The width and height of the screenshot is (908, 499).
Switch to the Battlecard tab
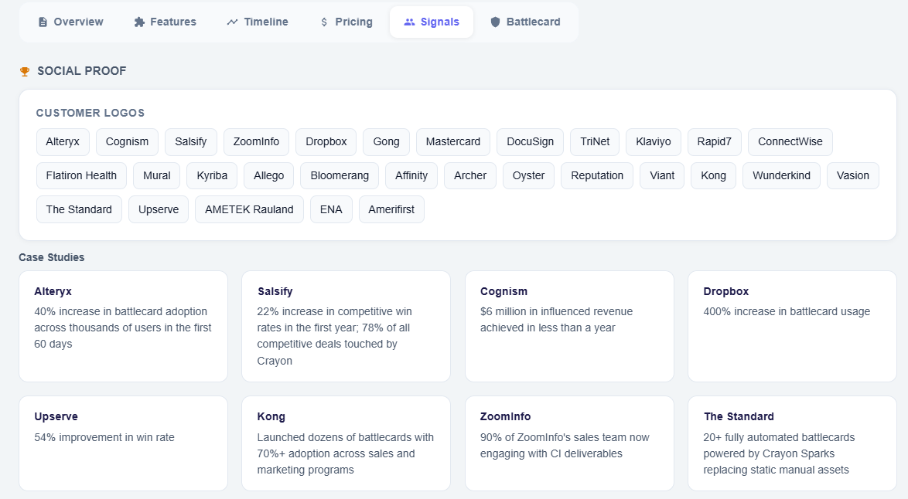(525, 22)
